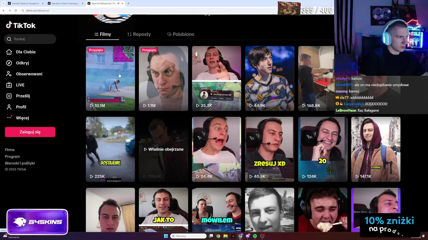The image size is (428, 240).
Task: Open the video with 124K views
Action: [x=323, y=149]
